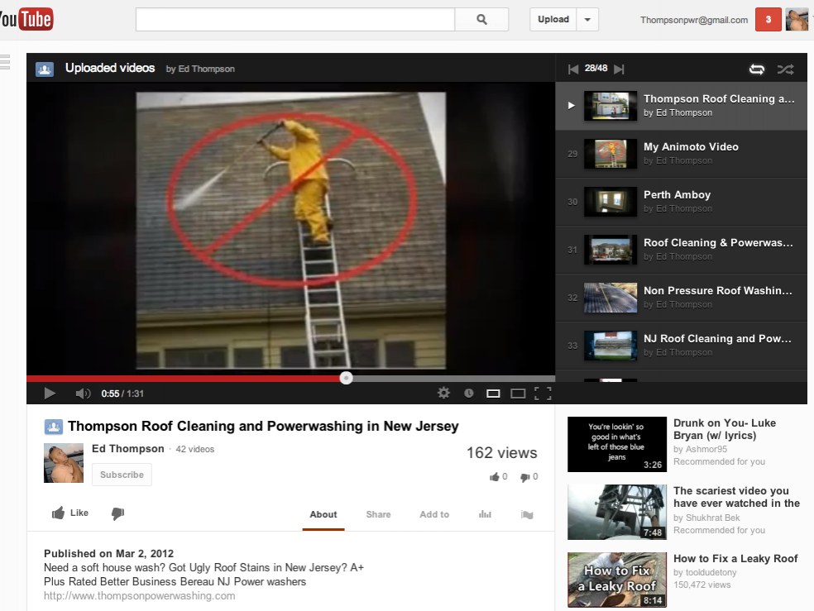
Task: Open the Upload dropdown arrow
Action: click(587, 20)
